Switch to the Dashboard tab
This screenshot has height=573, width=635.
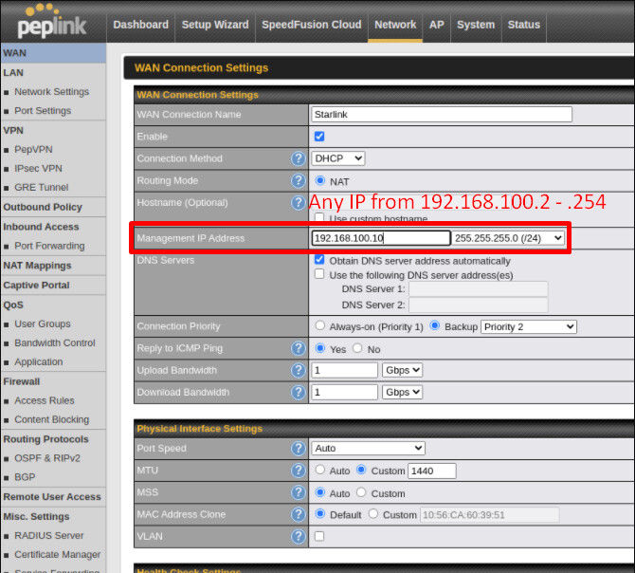(x=140, y=25)
